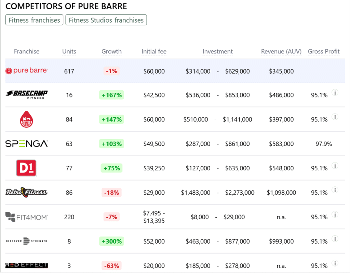The width and height of the screenshot is (350, 273).
Task: Open the FIT4MOM franchise logo
Action: 26,217
